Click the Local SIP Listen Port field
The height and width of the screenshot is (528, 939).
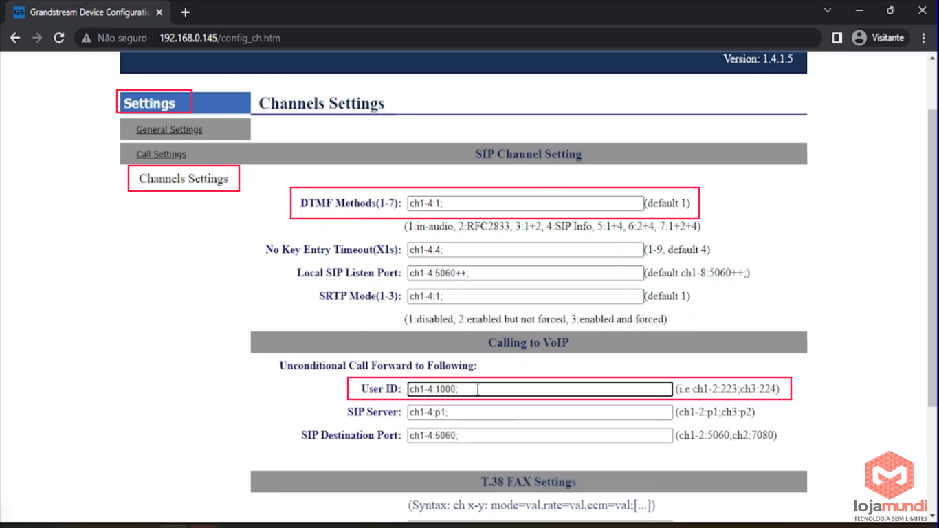click(x=525, y=273)
